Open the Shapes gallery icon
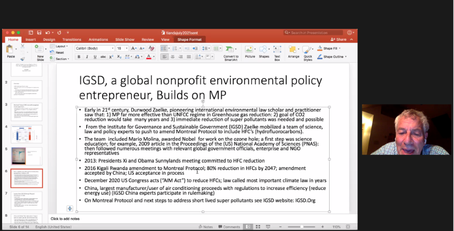Viewport: 454px width, 231px height. [264, 50]
